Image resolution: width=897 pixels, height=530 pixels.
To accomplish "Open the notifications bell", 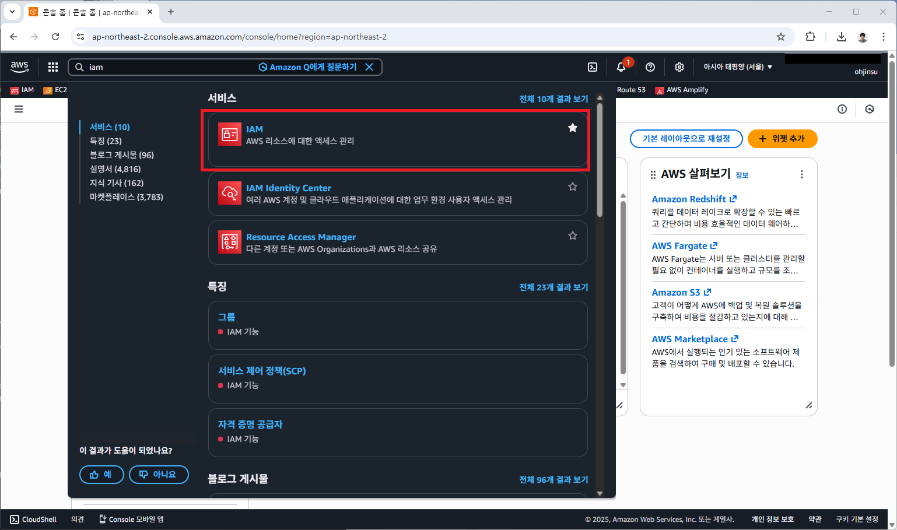I will [x=621, y=66].
